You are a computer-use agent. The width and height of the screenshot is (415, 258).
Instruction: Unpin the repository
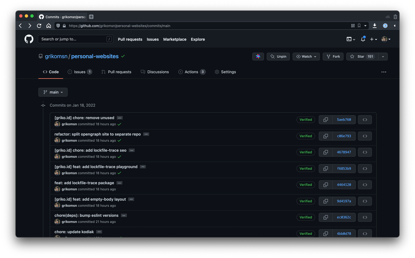(x=278, y=56)
